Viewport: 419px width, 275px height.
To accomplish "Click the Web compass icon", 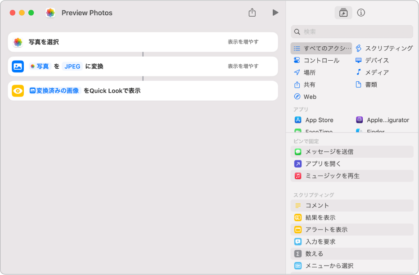I will (297, 97).
